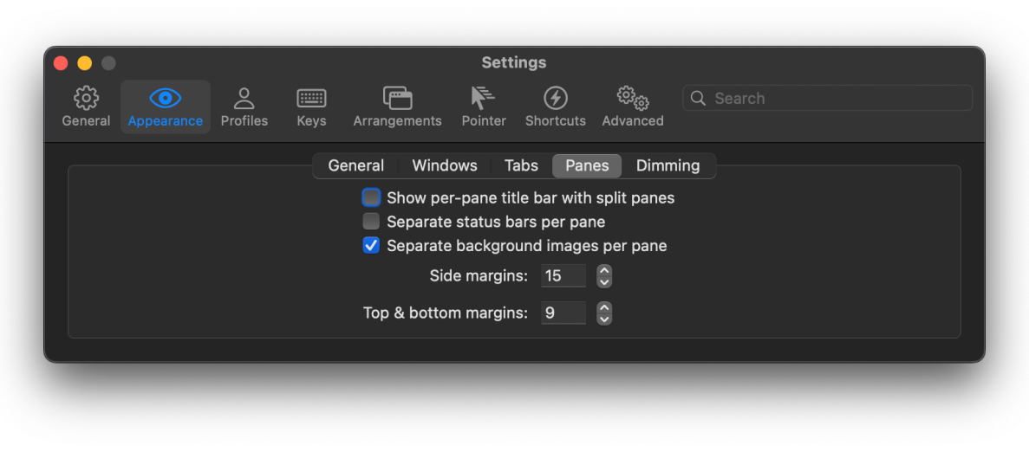This screenshot has width=1029, height=452.
Task: Open the Profiles person icon
Action: [244, 98]
